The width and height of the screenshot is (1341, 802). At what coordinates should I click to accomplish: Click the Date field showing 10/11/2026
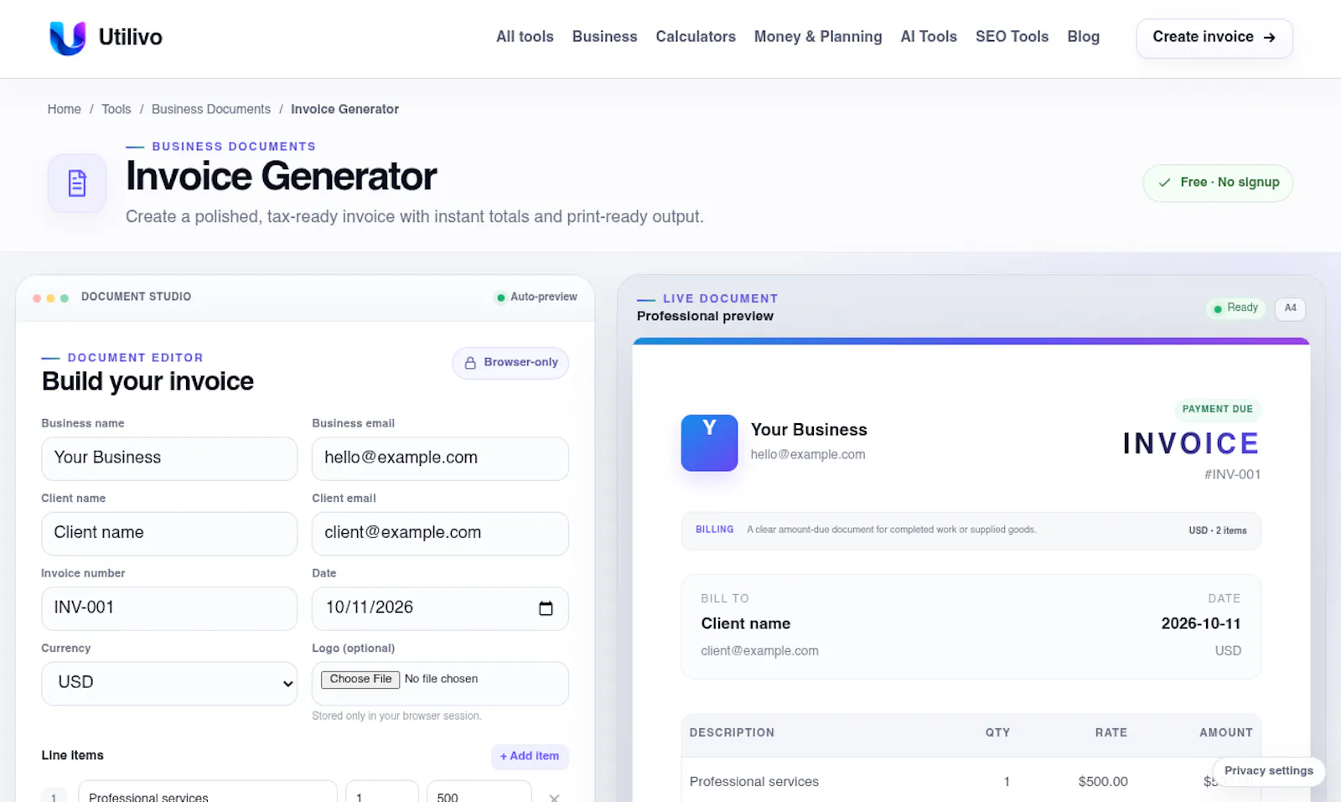click(x=440, y=608)
